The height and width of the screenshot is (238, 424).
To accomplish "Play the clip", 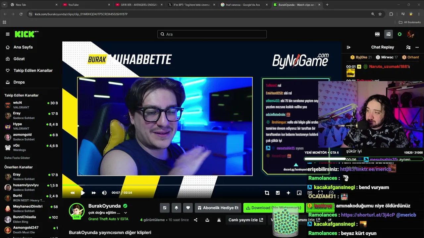I will click(83, 193).
